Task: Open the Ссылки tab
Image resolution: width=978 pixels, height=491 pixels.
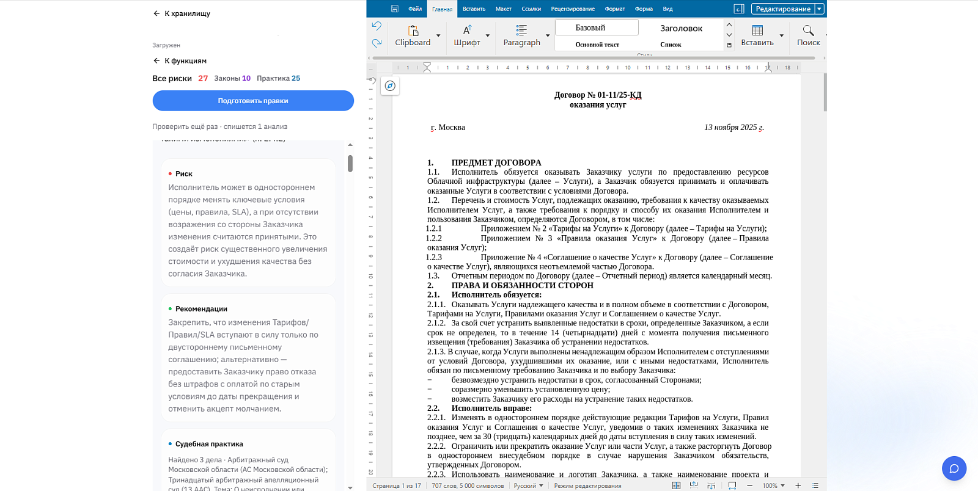Action: pyautogui.click(x=531, y=9)
